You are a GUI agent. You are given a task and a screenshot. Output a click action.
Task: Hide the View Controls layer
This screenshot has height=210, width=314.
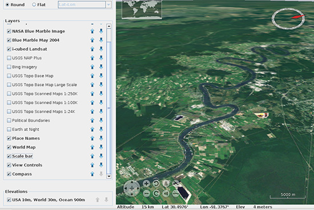click(9, 165)
